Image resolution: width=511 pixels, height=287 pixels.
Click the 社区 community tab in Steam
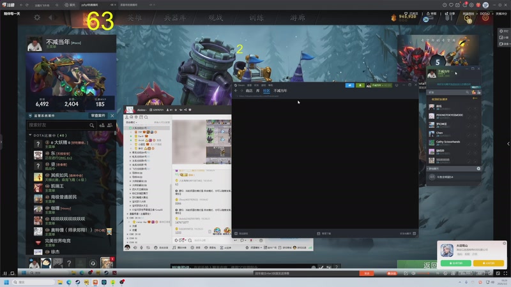[266, 91]
